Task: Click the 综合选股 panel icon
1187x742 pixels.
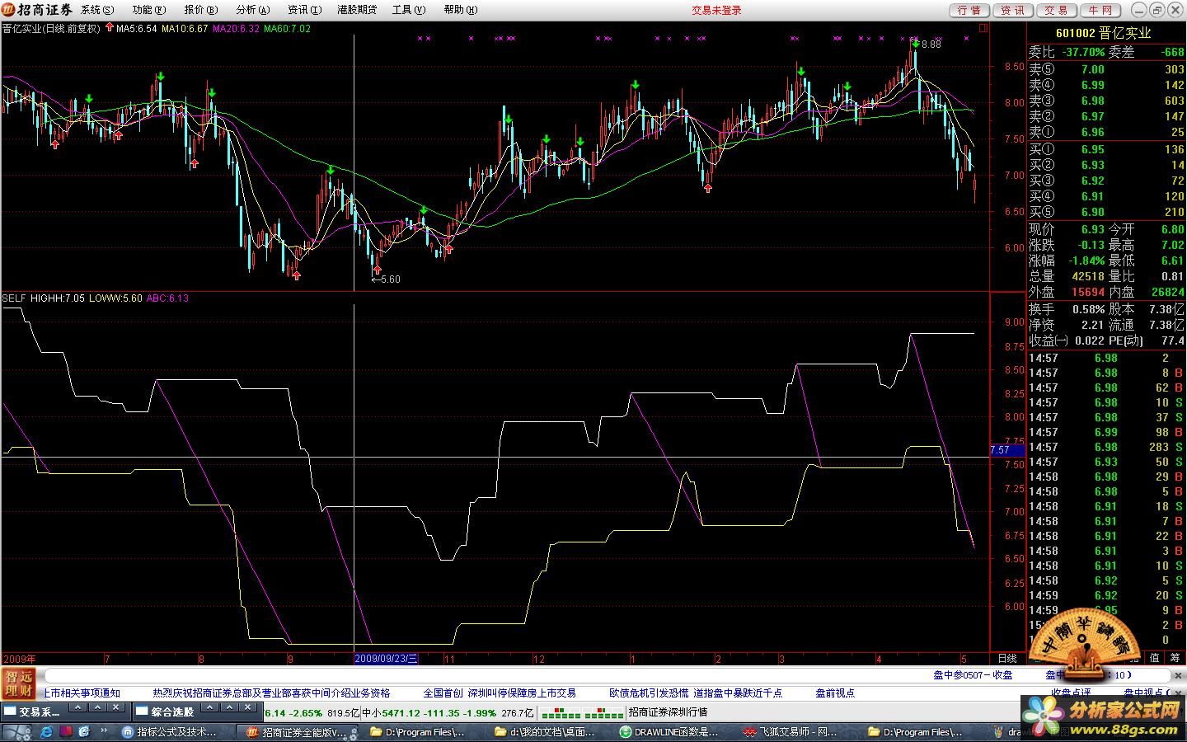Action: point(143,711)
